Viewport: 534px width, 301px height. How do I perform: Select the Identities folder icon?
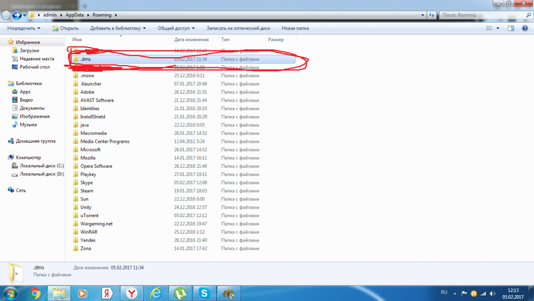(x=76, y=109)
